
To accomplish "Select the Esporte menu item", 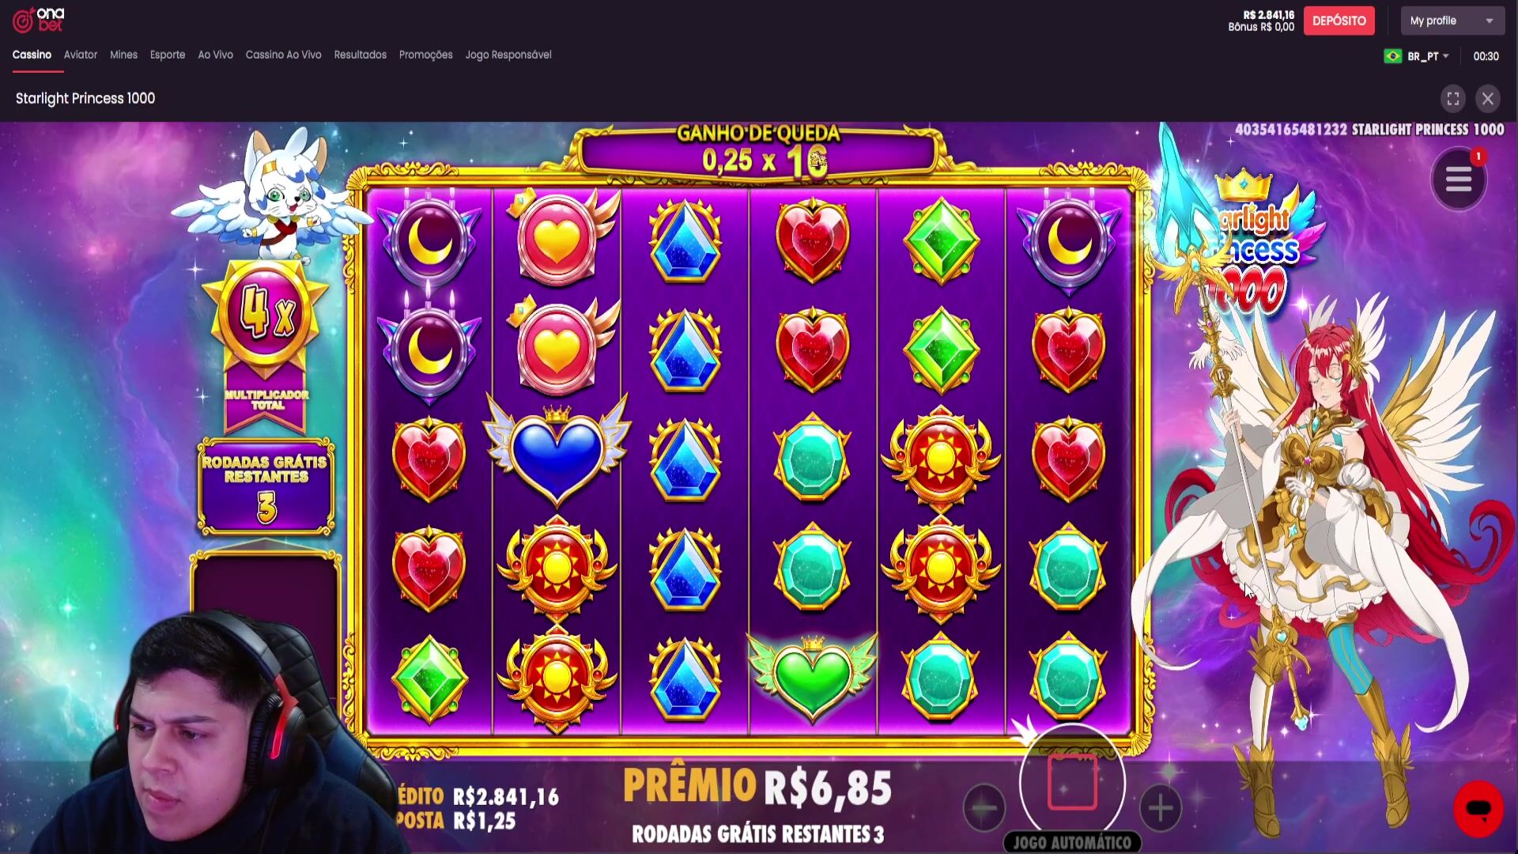I will (x=168, y=55).
